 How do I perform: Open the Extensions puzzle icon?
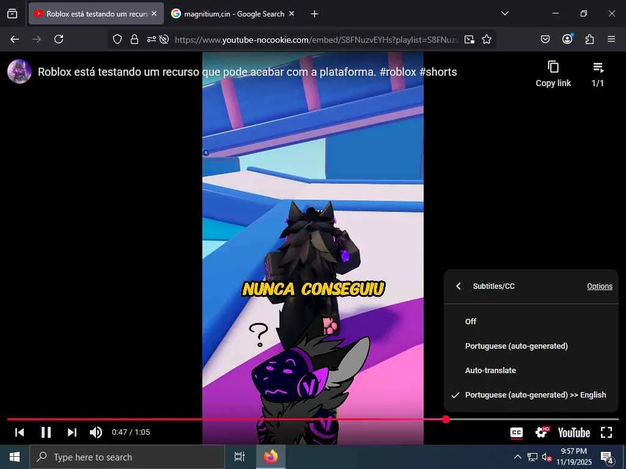point(589,39)
